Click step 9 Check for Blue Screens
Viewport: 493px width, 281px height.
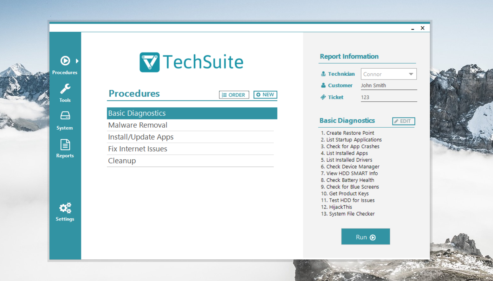tap(350, 187)
